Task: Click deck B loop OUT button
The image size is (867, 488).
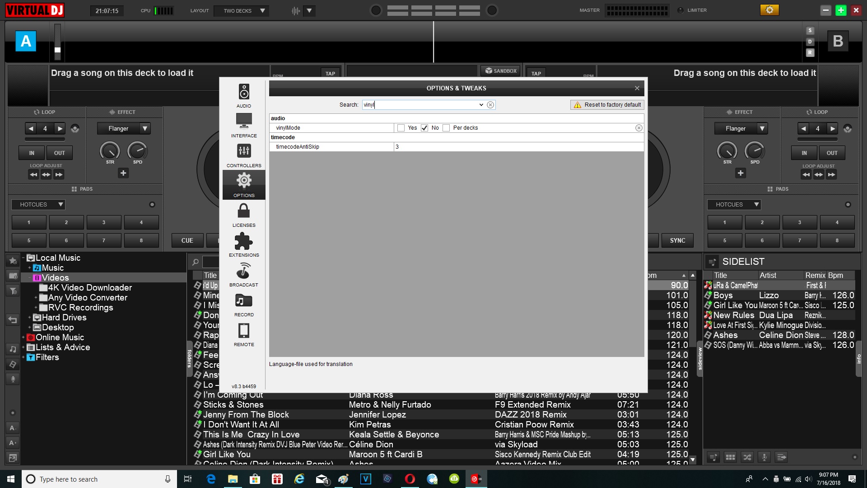Action: point(832,153)
